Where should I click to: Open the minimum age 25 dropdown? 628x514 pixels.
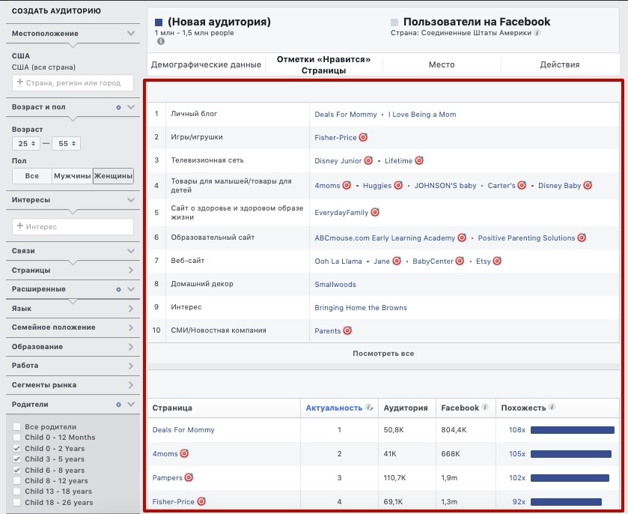point(26,144)
